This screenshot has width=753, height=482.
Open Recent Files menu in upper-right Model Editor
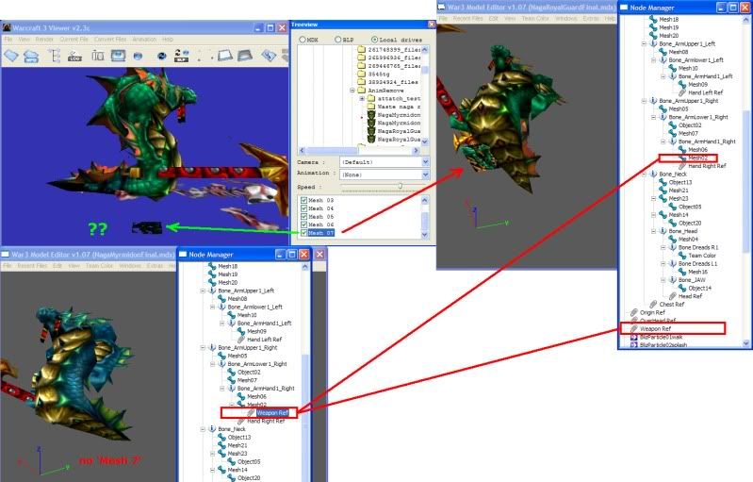[x=467, y=18]
